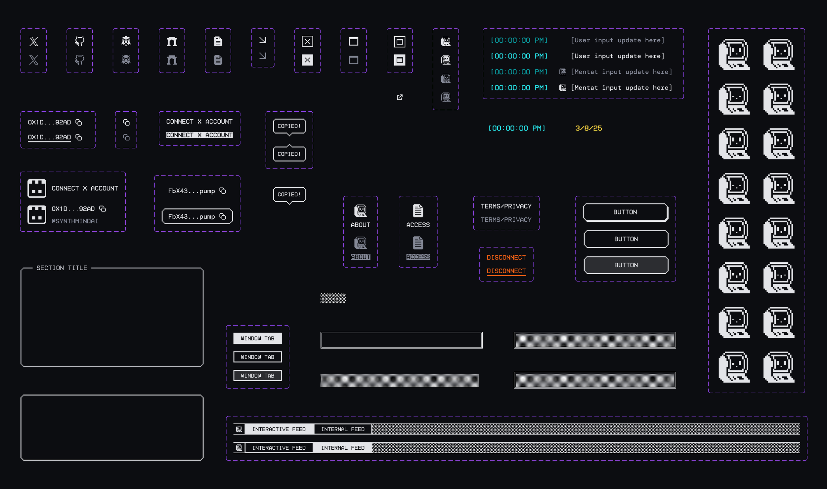827x489 pixels.
Task: Click the bright diagonal down-right arrow icon
Action: tap(262, 40)
